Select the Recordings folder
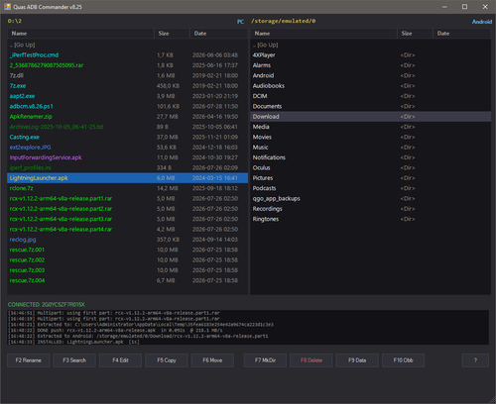This screenshot has height=404, width=496. (x=370, y=209)
